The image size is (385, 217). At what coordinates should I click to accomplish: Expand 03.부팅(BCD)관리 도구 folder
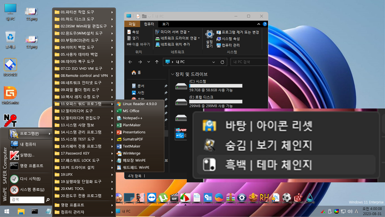coord(84,40)
